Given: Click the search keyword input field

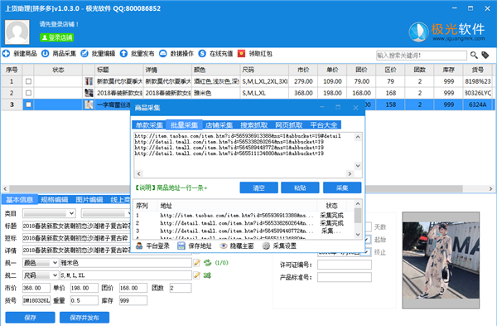Looking at the screenshot, I should tap(422, 56).
